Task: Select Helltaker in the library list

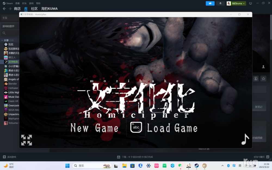Action: pyautogui.click(x=11, y=88)
